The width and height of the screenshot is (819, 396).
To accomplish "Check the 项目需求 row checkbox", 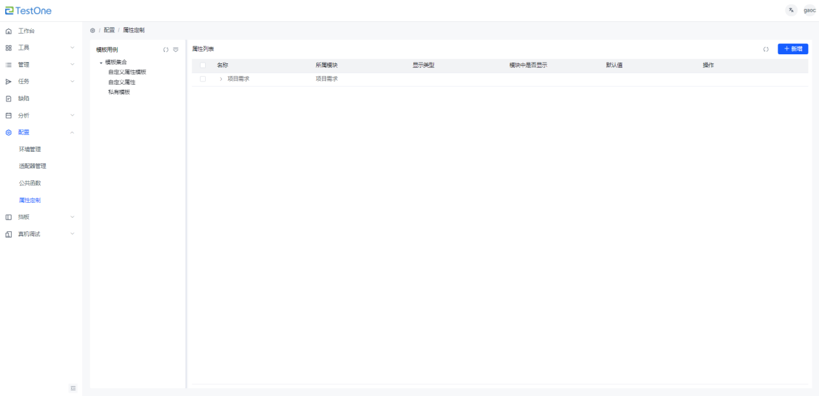I will [203, 79].
